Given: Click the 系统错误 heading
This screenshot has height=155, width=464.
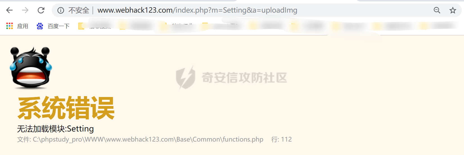Looking at the screenshot, I should click(x=66, y=108).
